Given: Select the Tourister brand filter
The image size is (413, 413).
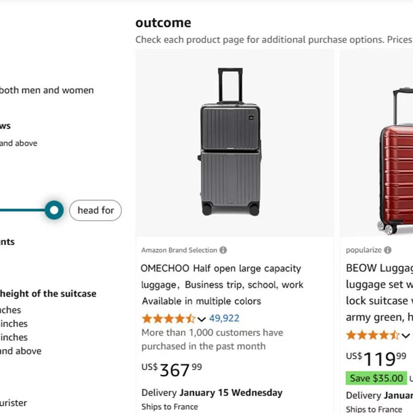Looking at the screenshot, I should 14,403.
